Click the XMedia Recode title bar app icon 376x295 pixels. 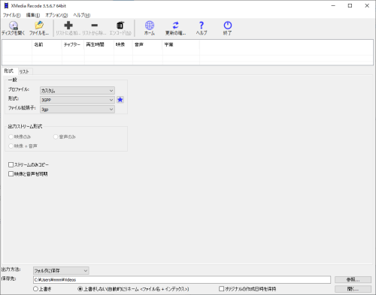(x=6, y=5)
